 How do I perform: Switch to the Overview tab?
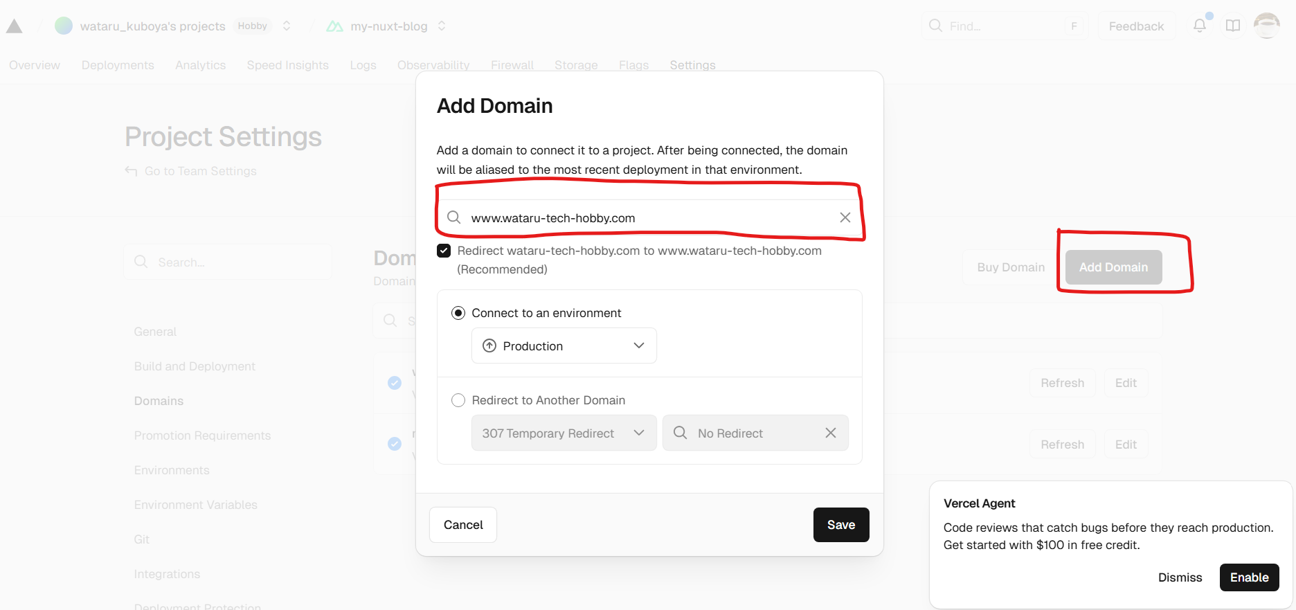[35, 65]
